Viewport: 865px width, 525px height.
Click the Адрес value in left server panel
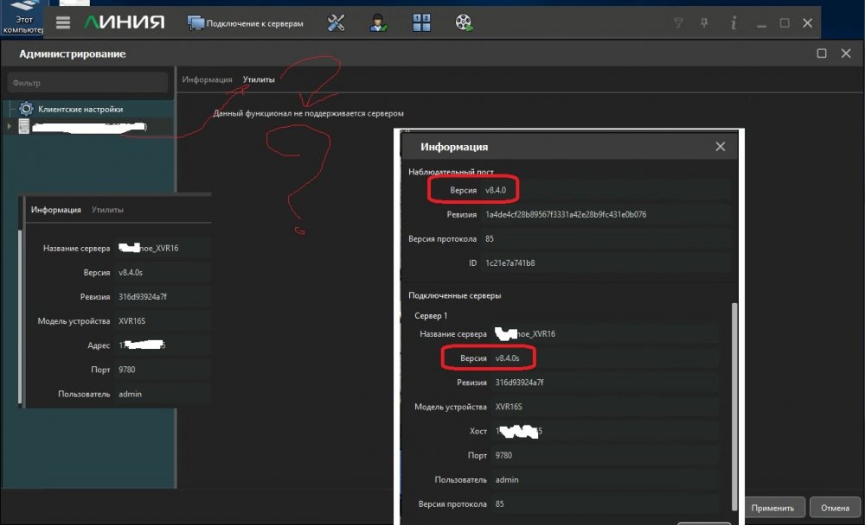tap(142, 345)
